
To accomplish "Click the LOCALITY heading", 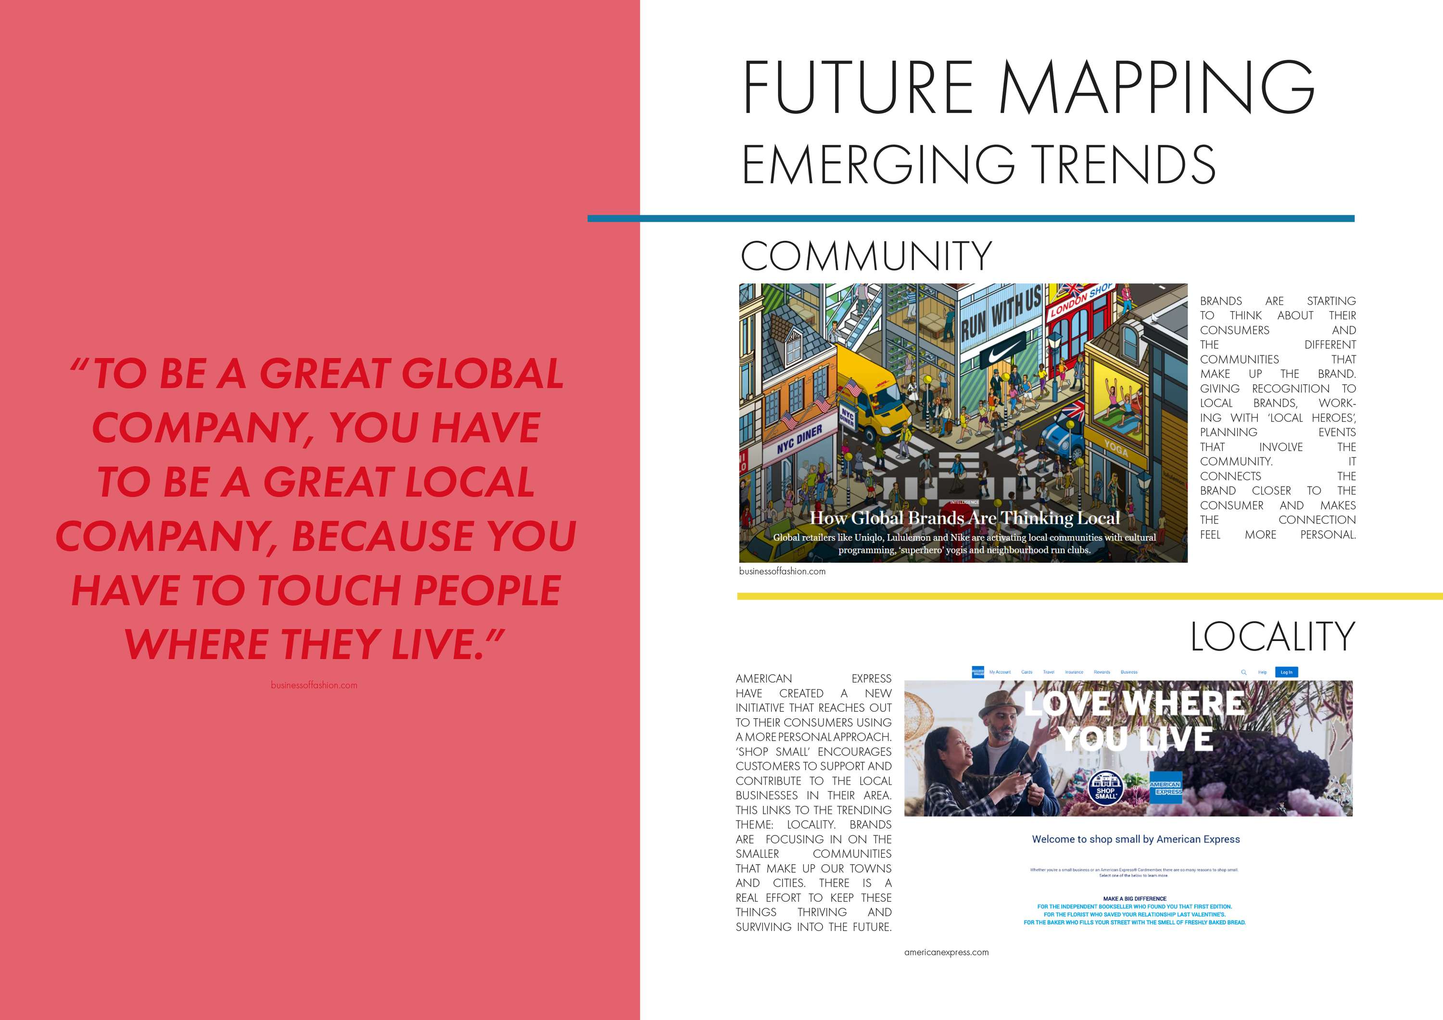I will coord(1273,637).
